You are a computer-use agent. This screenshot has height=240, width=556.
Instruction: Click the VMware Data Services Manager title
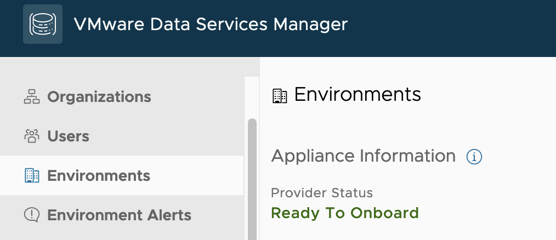211,24
